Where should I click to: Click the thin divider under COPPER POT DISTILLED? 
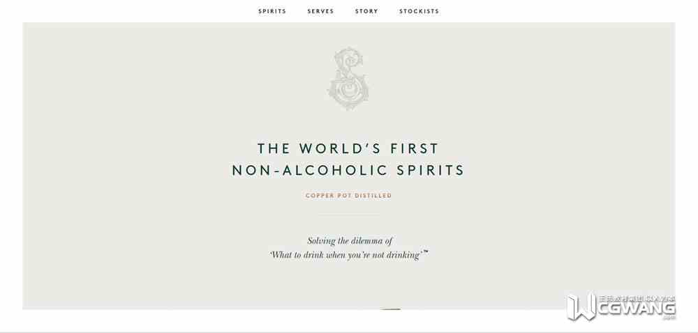point(348,215)
